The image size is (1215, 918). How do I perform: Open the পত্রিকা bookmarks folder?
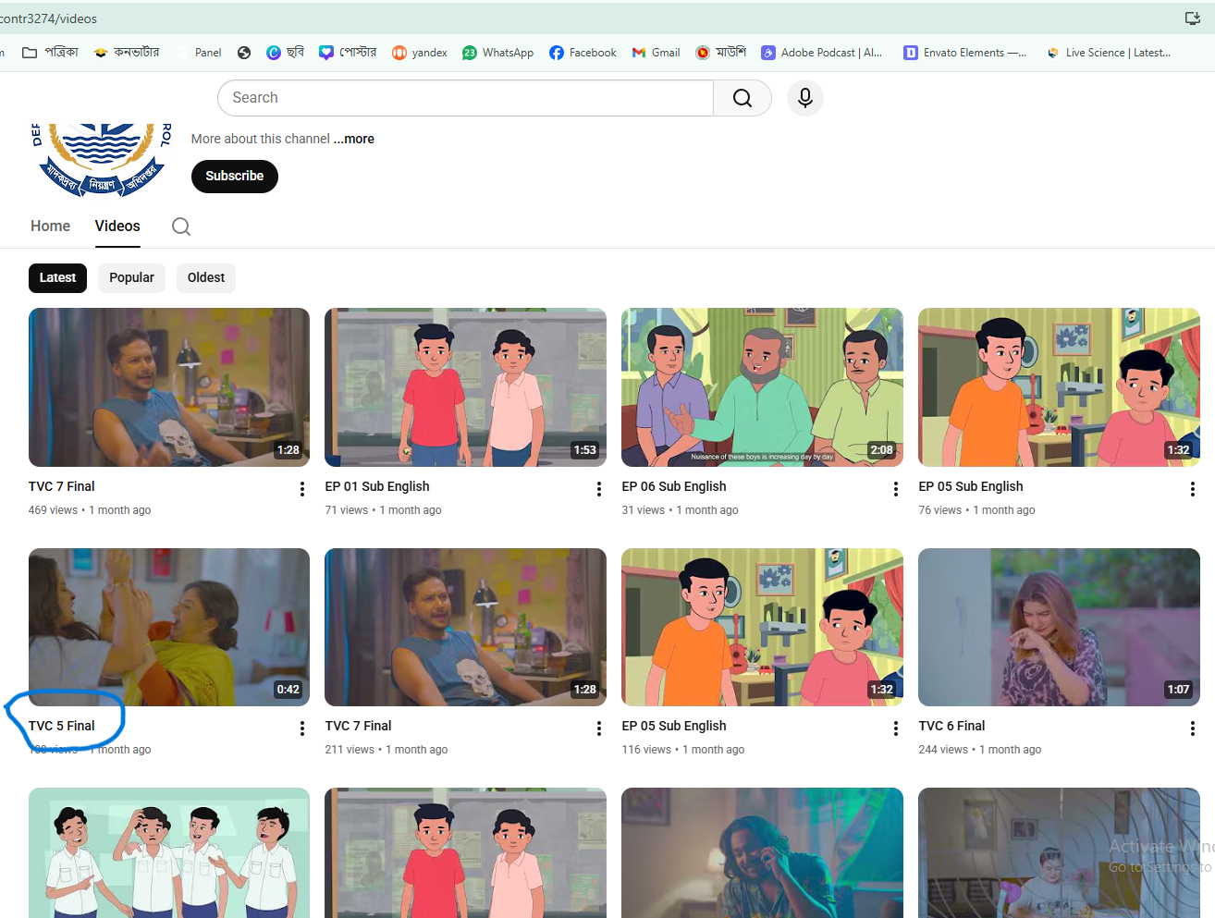click(x=51, y=53)
